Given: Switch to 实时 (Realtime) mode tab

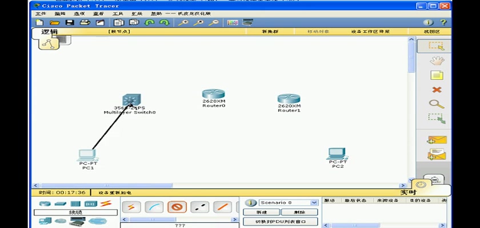Looking at the screenshot, I should (x=408, y=193).
